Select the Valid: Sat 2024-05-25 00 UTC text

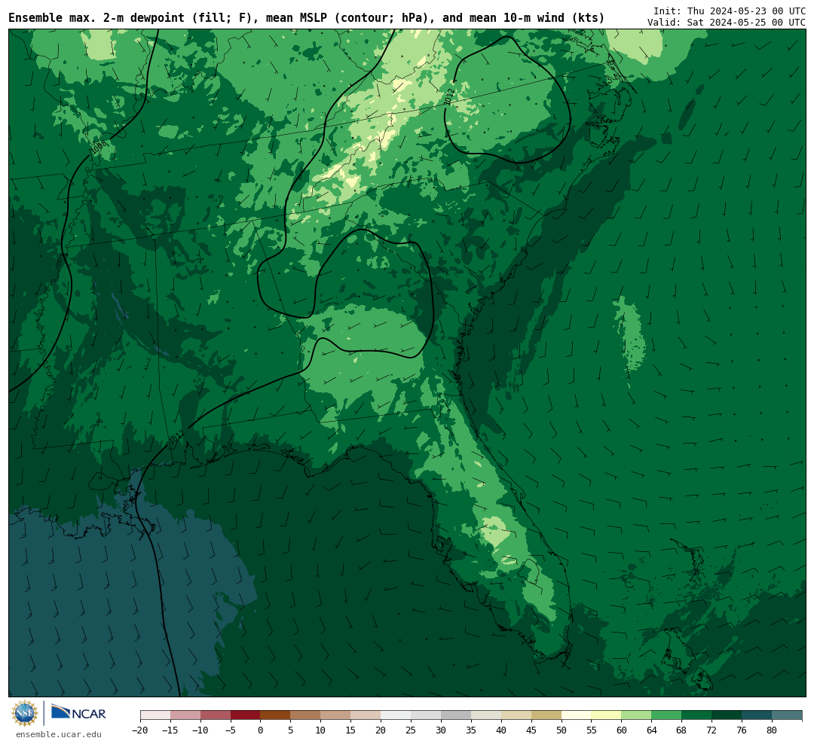(727, 23)
